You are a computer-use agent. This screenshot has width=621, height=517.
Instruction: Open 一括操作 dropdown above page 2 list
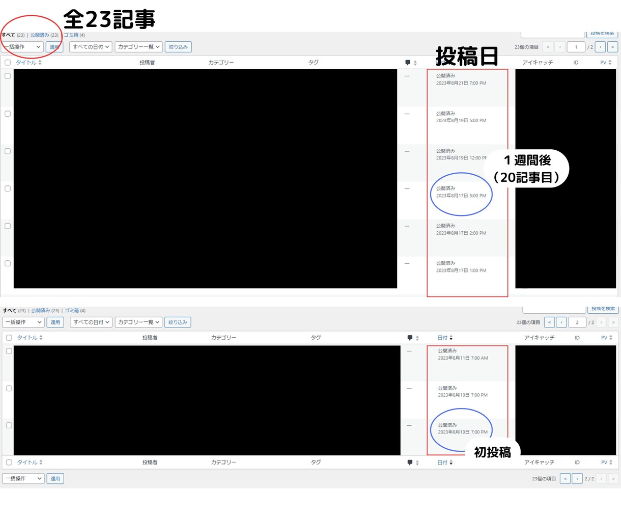tap(23, 322)
